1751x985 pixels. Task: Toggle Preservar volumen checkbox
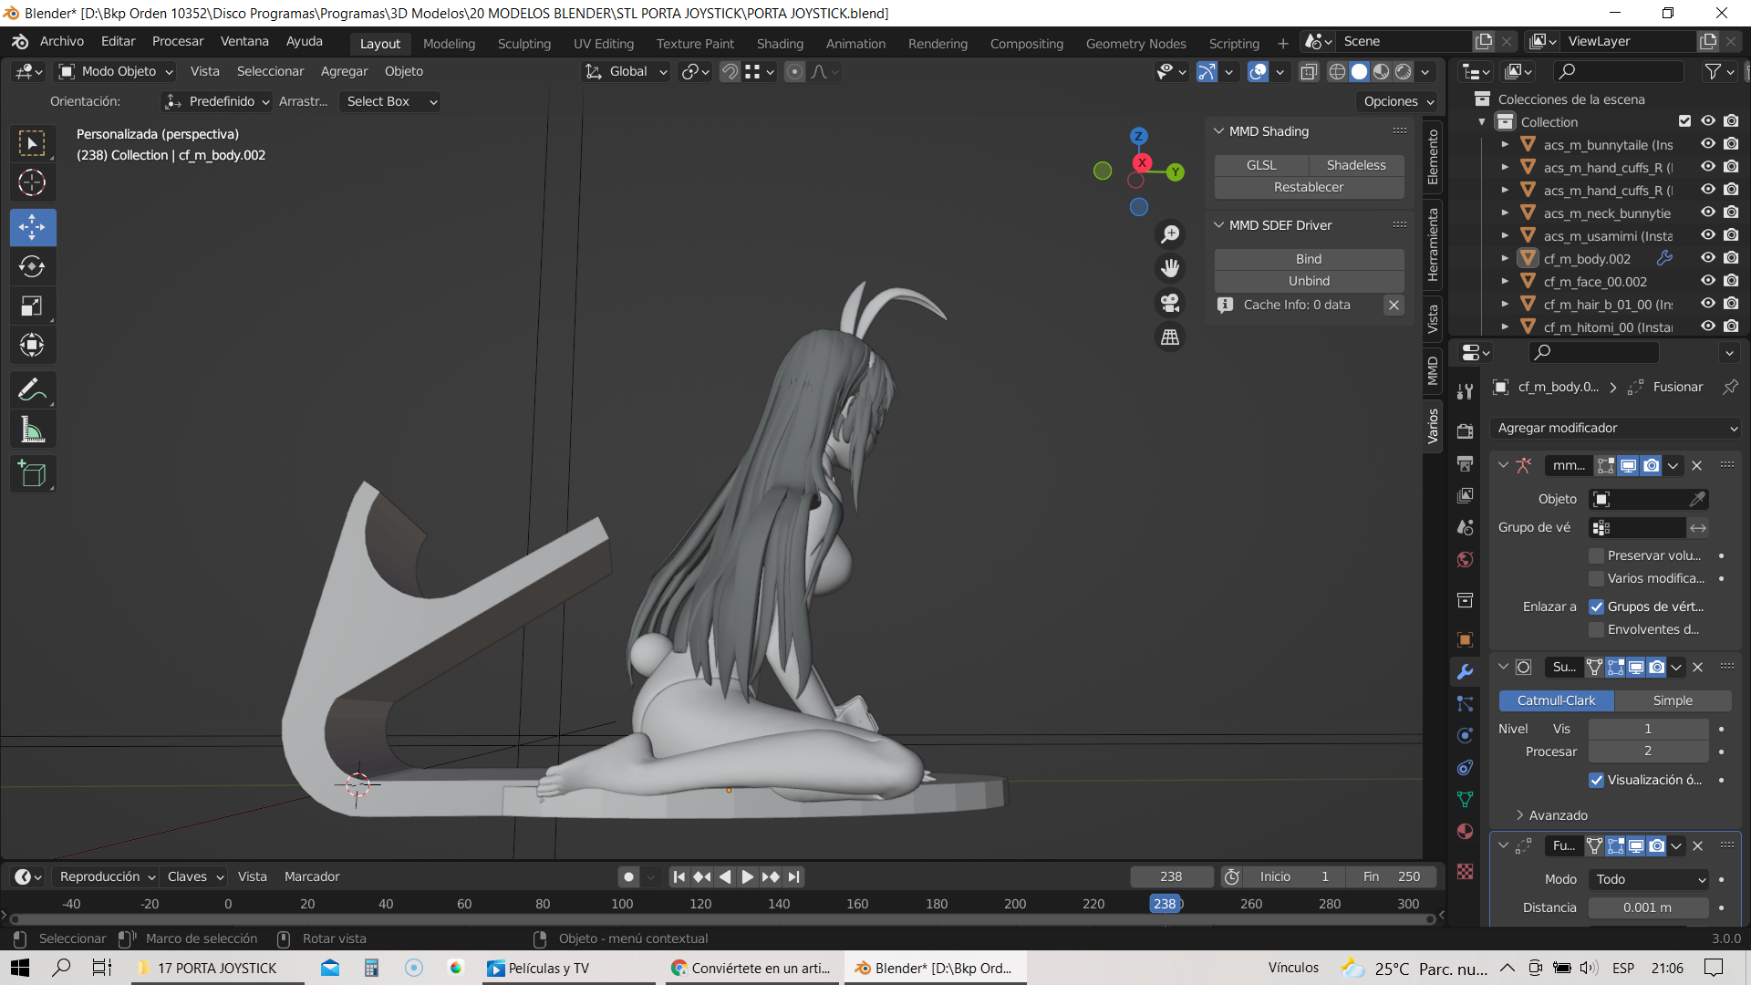click(x=1596, y=555)
